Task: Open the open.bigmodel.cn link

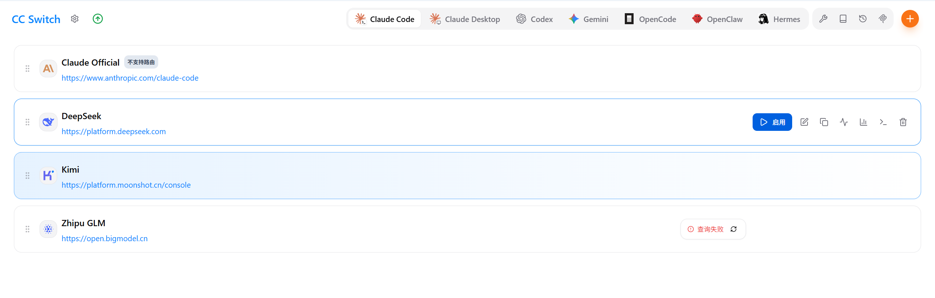Action: [104, 239]
